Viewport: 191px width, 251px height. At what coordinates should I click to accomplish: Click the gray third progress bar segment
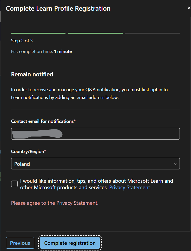click(x=153, y=33)
